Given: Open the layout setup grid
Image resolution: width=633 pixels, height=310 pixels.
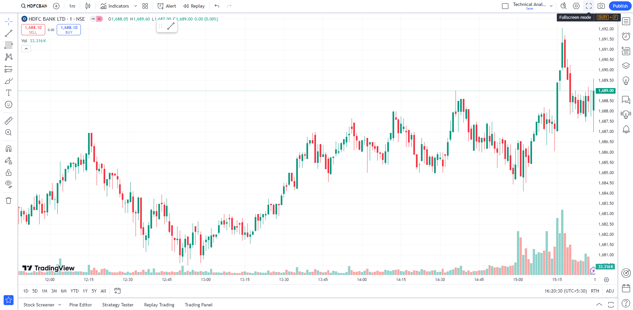Looking at the screenshot, I should [145, 6].
